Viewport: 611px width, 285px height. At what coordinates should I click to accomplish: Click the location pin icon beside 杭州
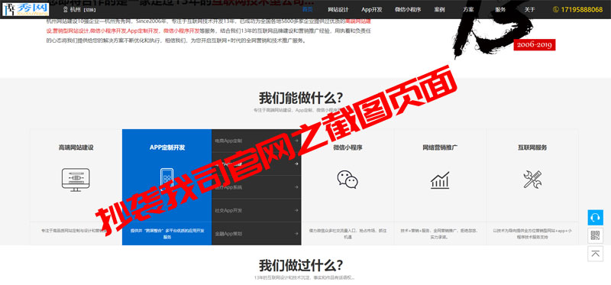click(x=65, y=10)
